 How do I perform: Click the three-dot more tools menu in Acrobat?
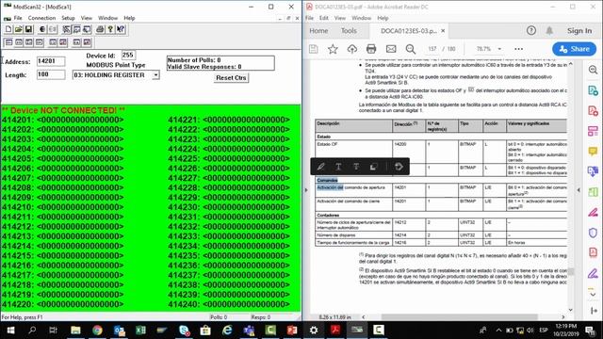(x=518, y=49)
